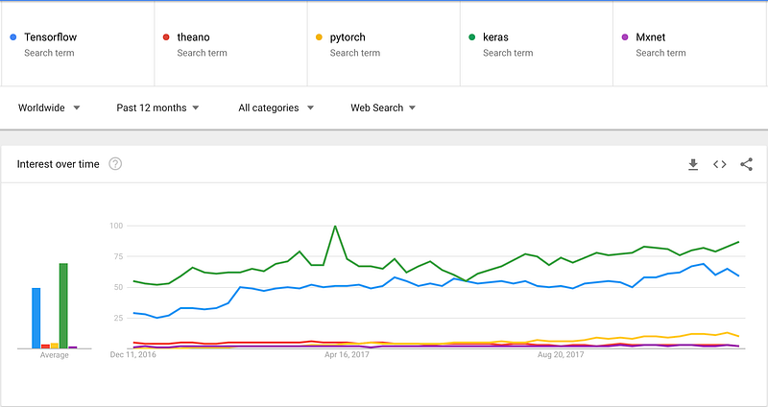Edit the theano search term

tap(230, 44)
